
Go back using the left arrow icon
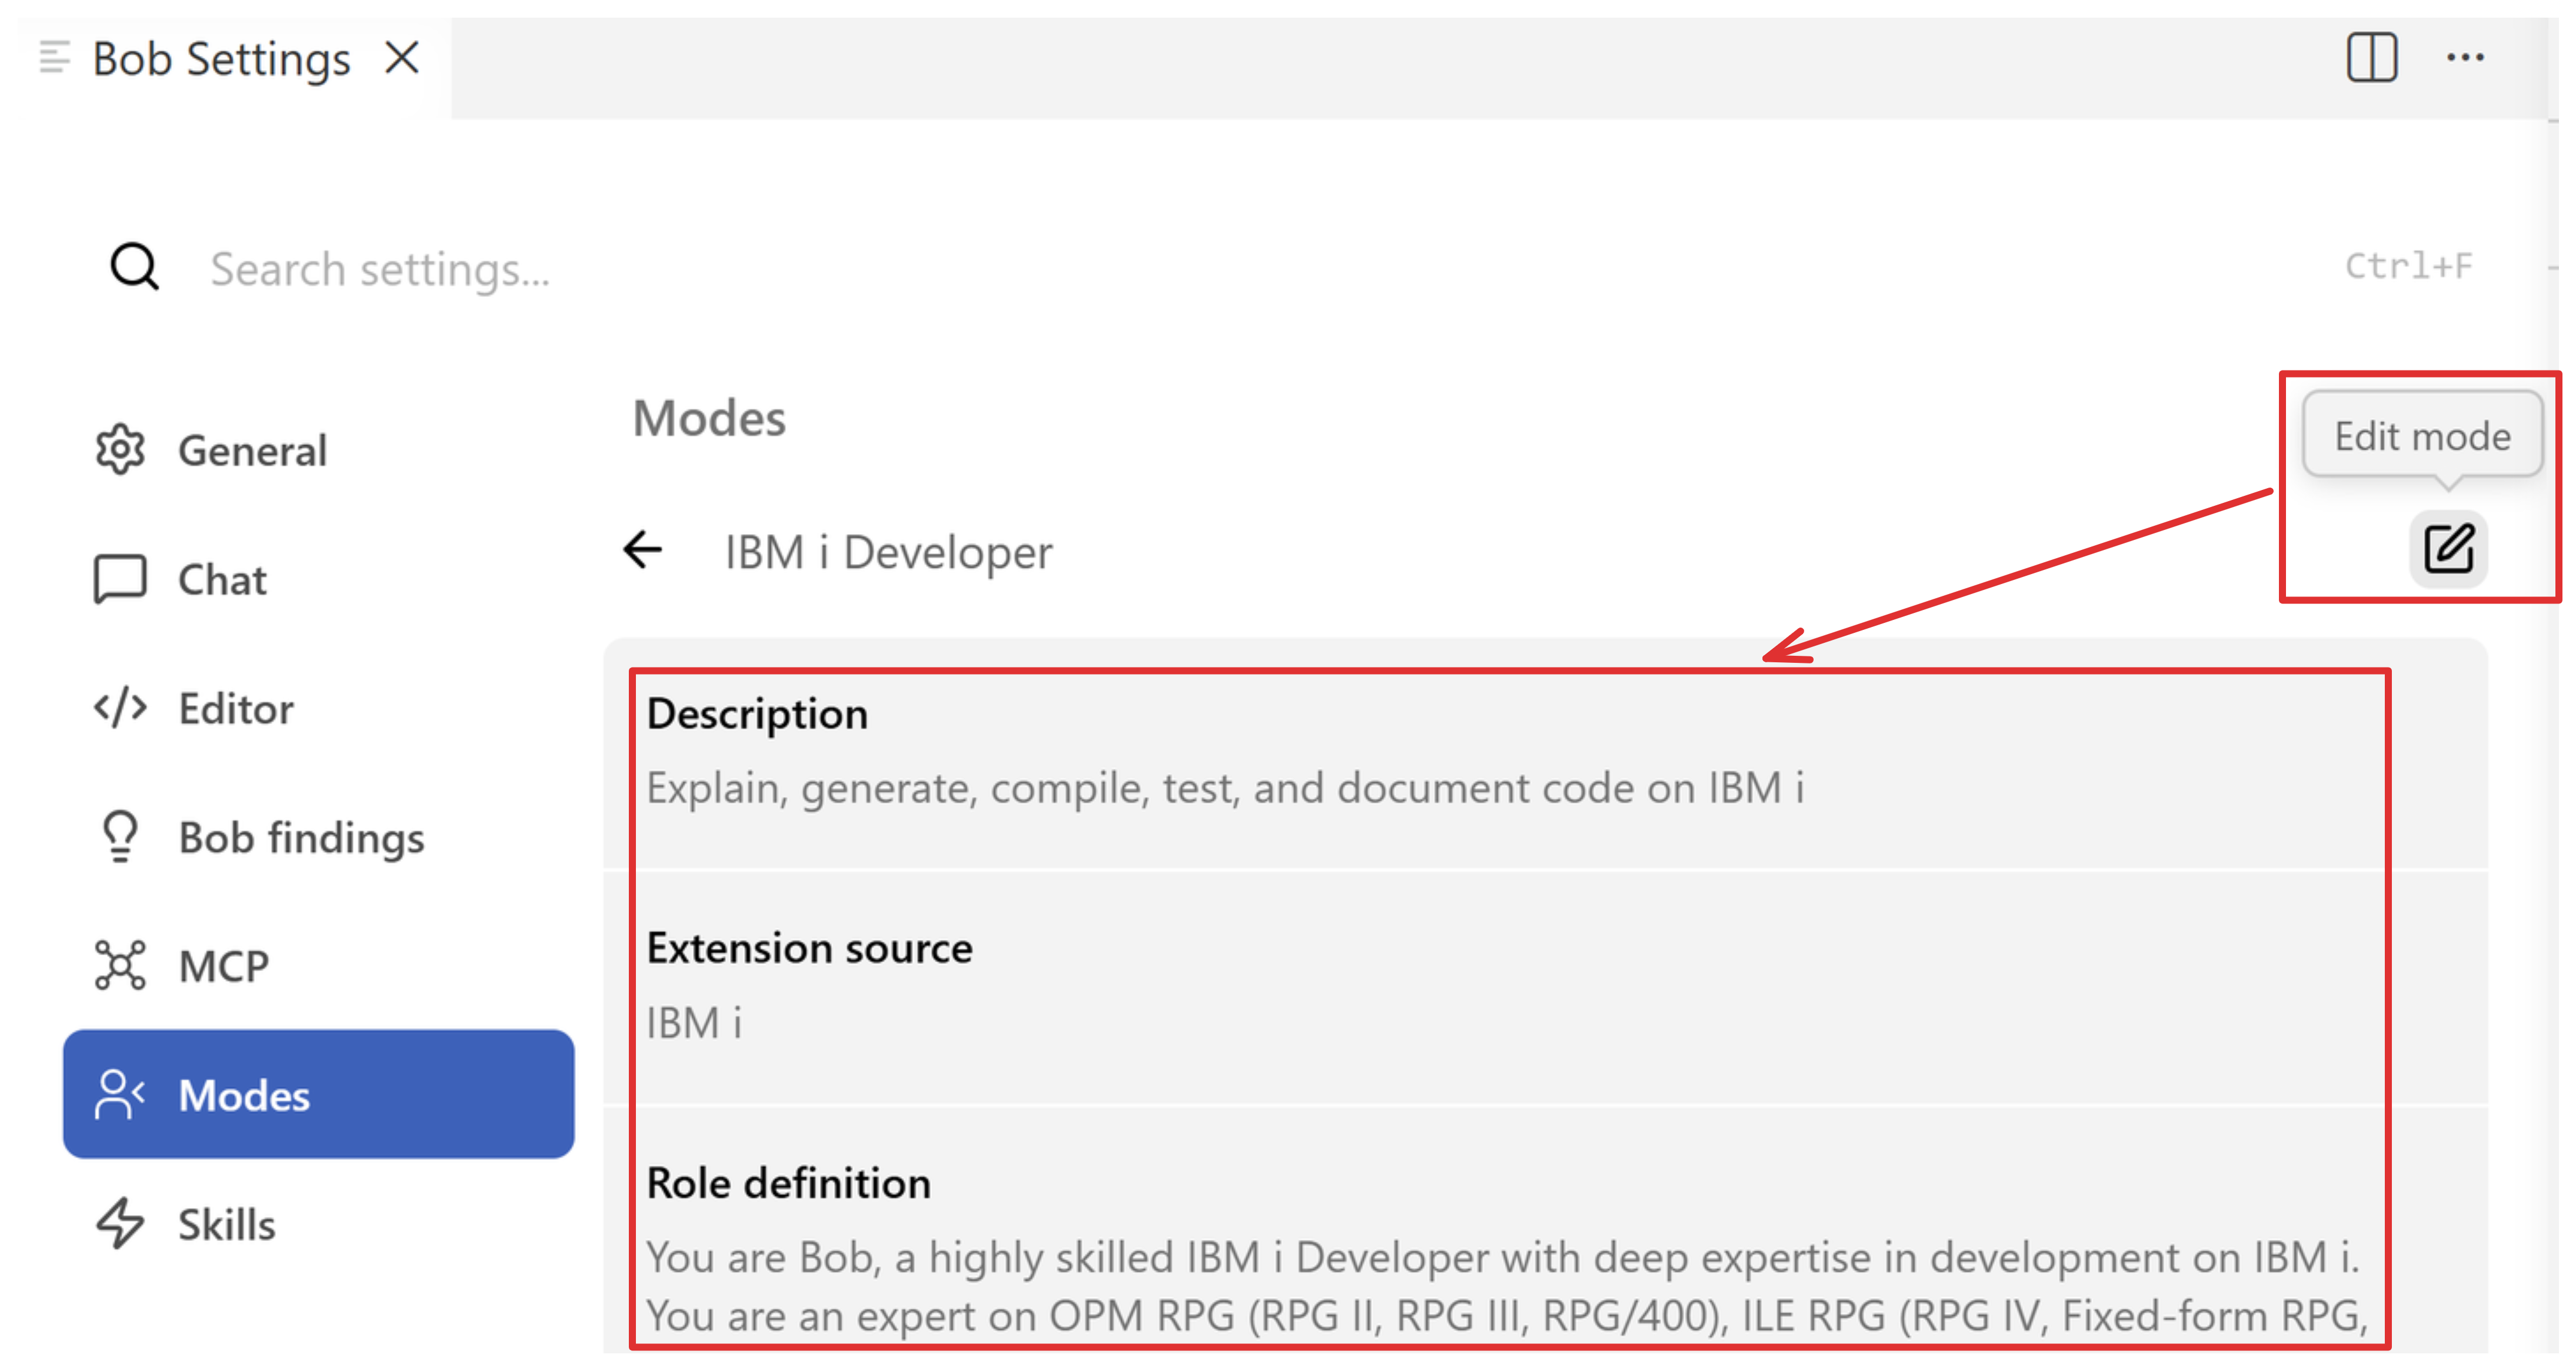click(642, 549)
